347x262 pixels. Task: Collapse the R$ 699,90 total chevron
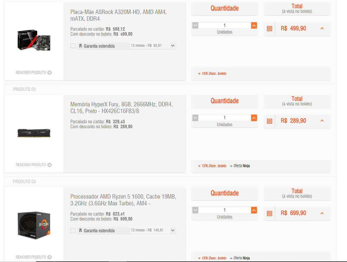[322, 213]
